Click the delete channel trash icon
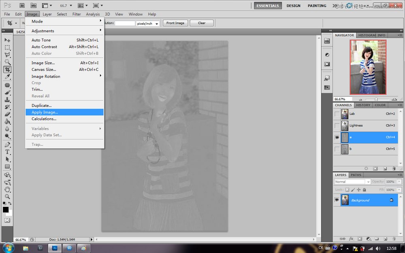This screenshot has height=253, width=405. coord(394,168)
